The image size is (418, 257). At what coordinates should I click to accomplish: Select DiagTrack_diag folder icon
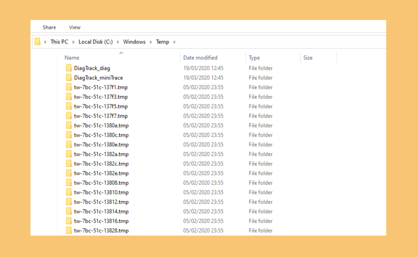click(69, 68)
